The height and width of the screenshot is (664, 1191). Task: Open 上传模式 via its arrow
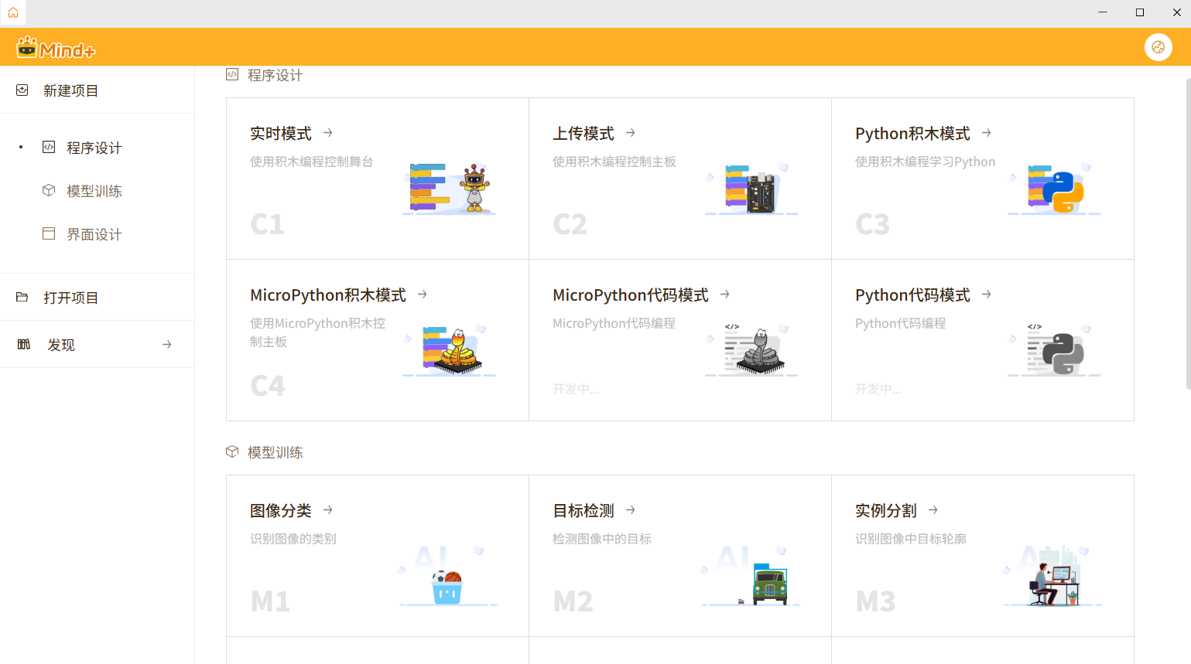coord(630,132)
